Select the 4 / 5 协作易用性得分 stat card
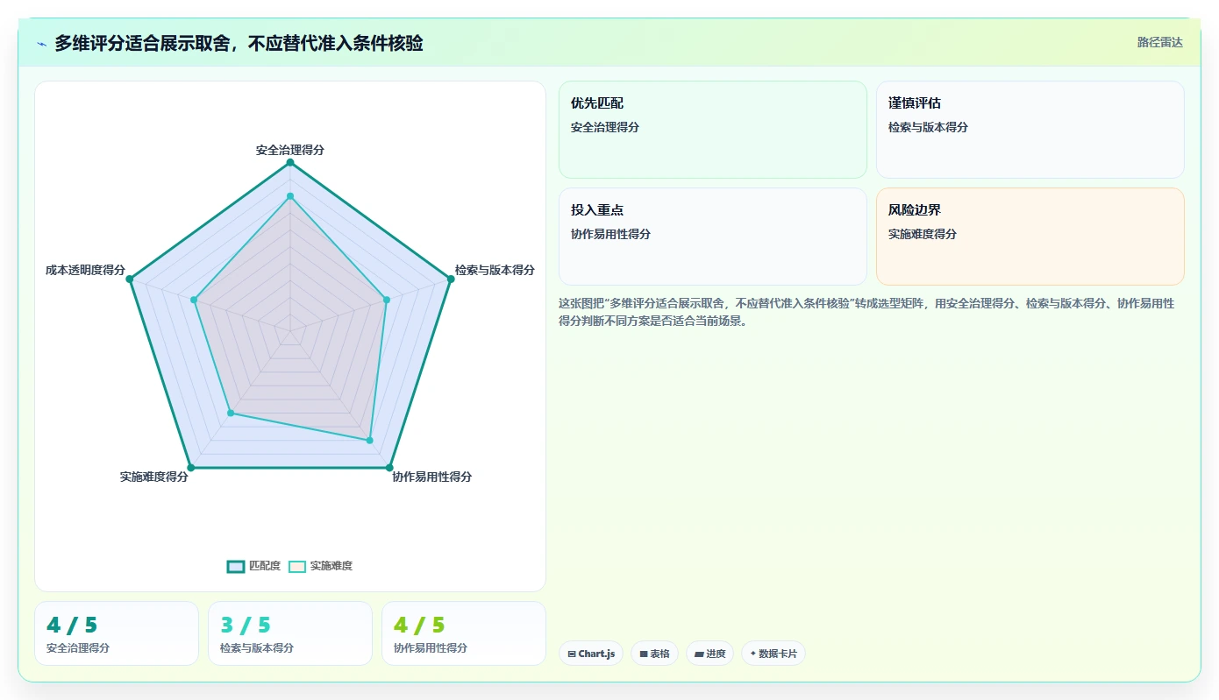This screenshot has height=700, width=1219. pos(464,633)
